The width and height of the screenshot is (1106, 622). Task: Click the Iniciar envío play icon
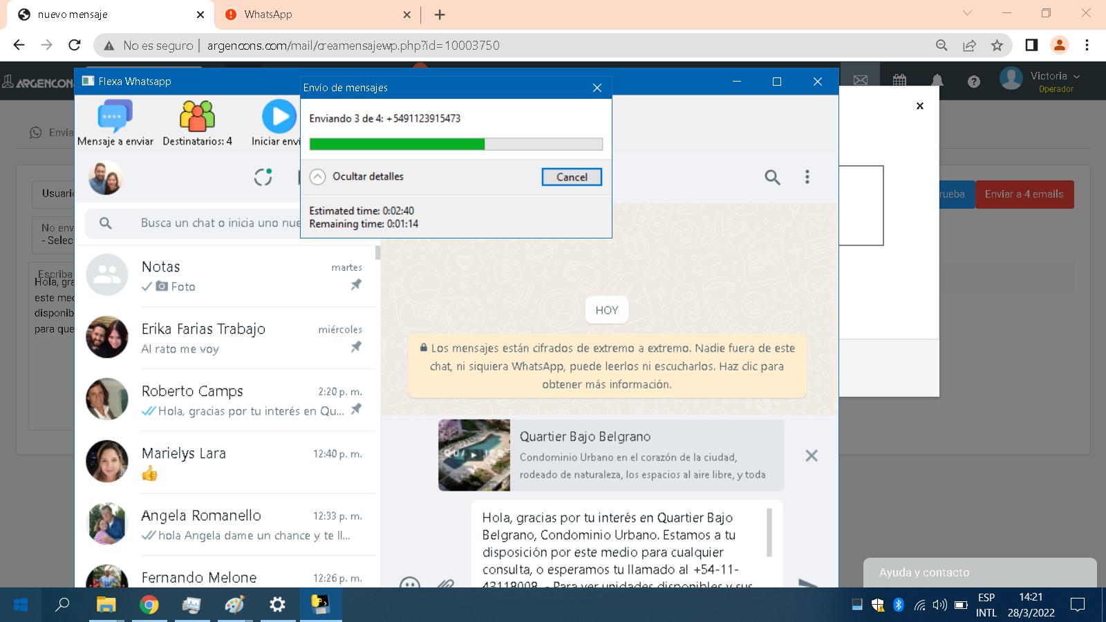(x=279, y=116)
